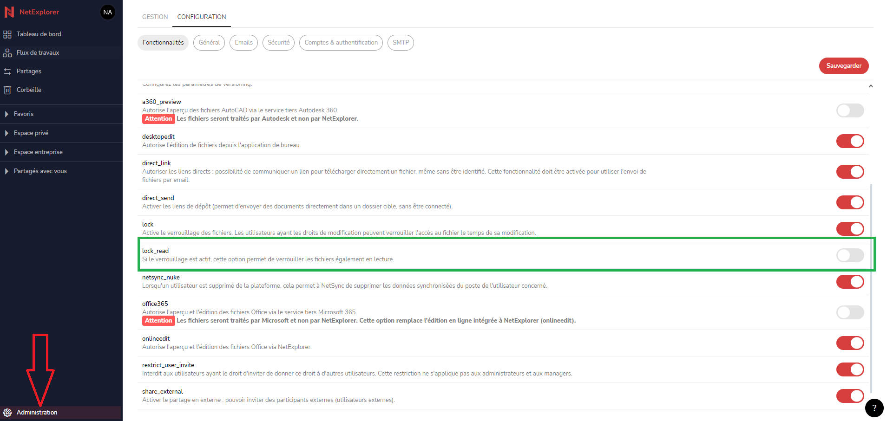The image size is (887, 421).
Task: Click the onlineedit feature name
Action: coord(156,339)
